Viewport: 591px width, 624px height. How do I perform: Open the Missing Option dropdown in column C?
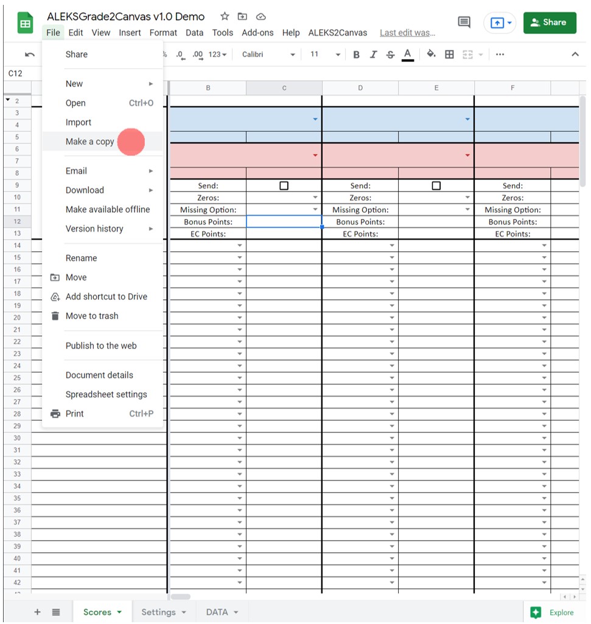click(x=315, y=210)
